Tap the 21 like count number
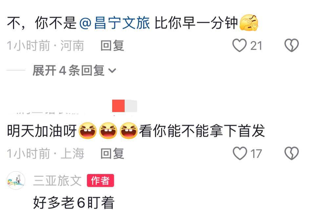 [x=256, y=46]
